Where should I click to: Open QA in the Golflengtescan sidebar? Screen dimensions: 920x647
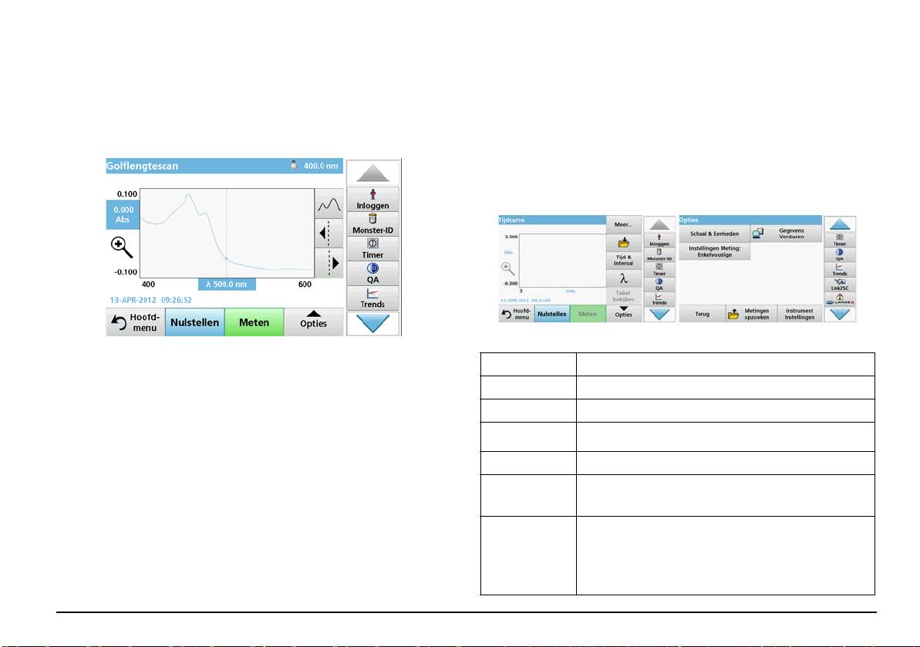point(372,273)
